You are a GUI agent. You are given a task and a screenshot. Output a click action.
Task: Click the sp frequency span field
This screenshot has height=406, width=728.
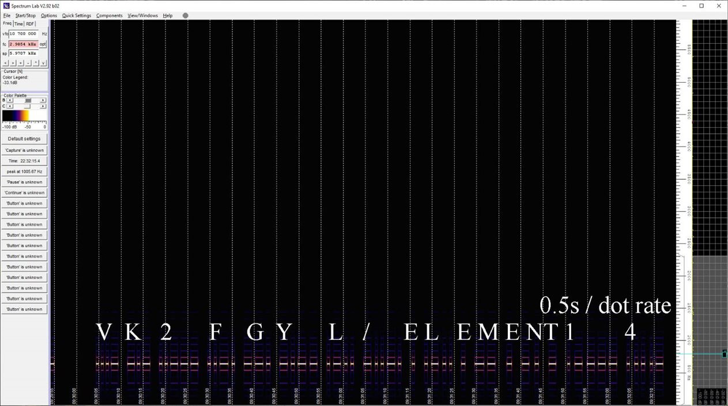coord(24,53)
